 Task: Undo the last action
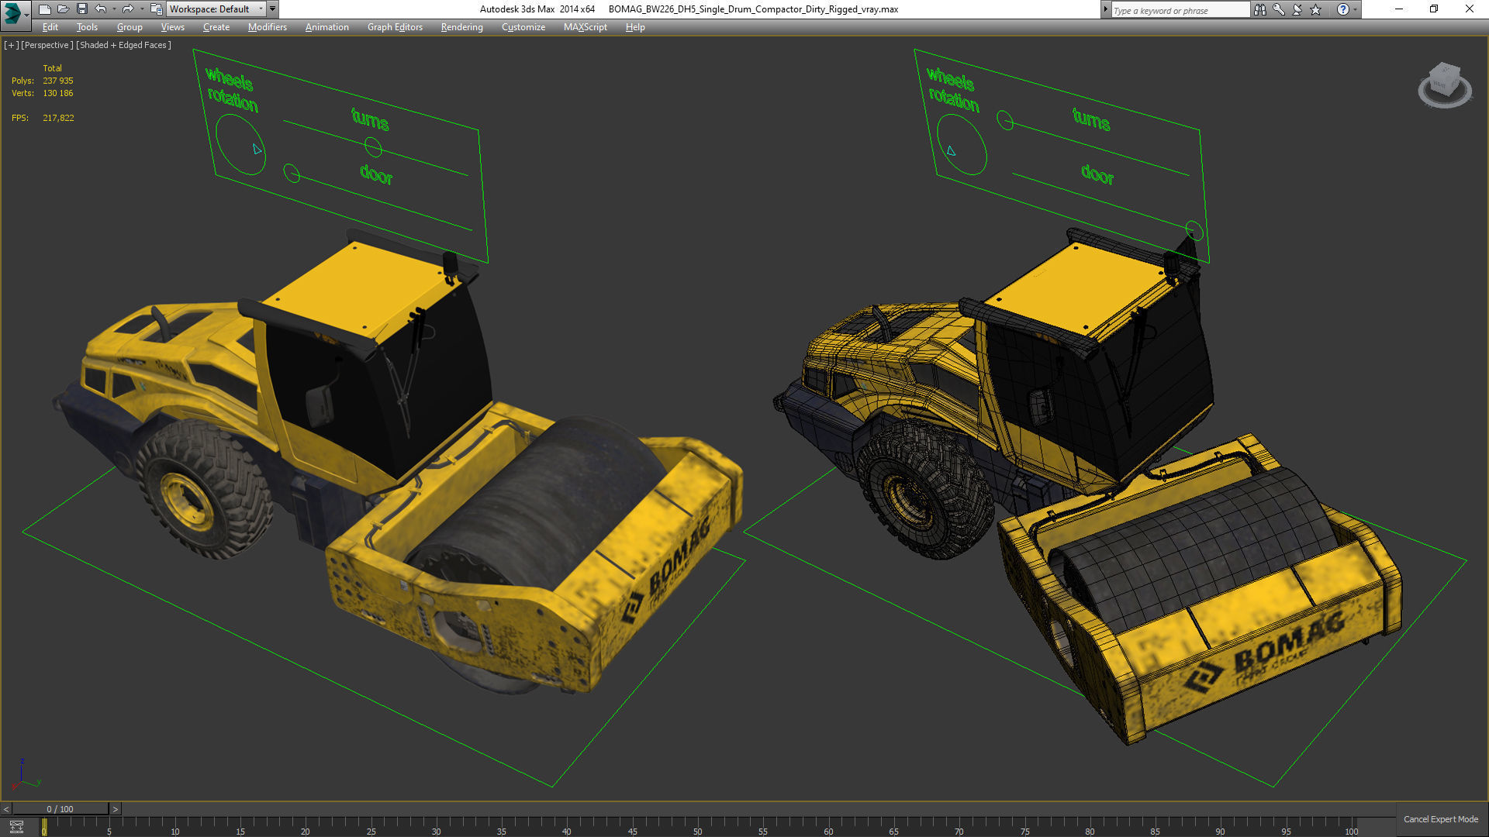(101, 9)
